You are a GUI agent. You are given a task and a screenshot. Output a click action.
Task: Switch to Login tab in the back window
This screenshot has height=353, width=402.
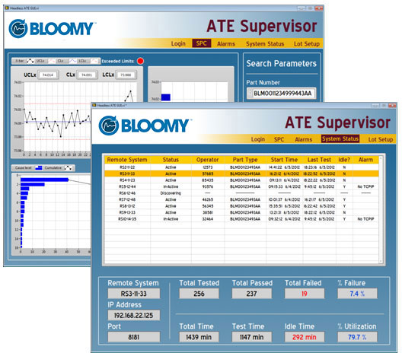[178, 43]
